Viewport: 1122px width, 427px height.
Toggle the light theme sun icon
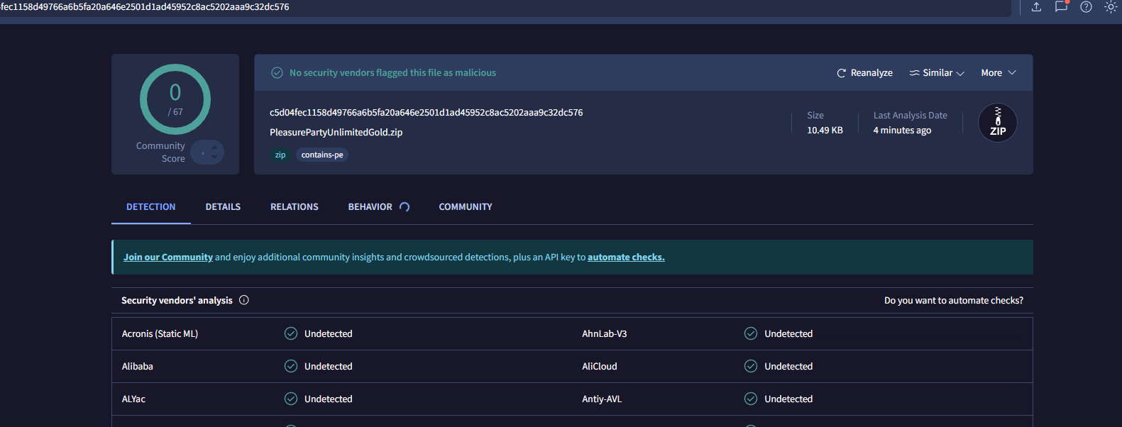(x=1111, y=7)
